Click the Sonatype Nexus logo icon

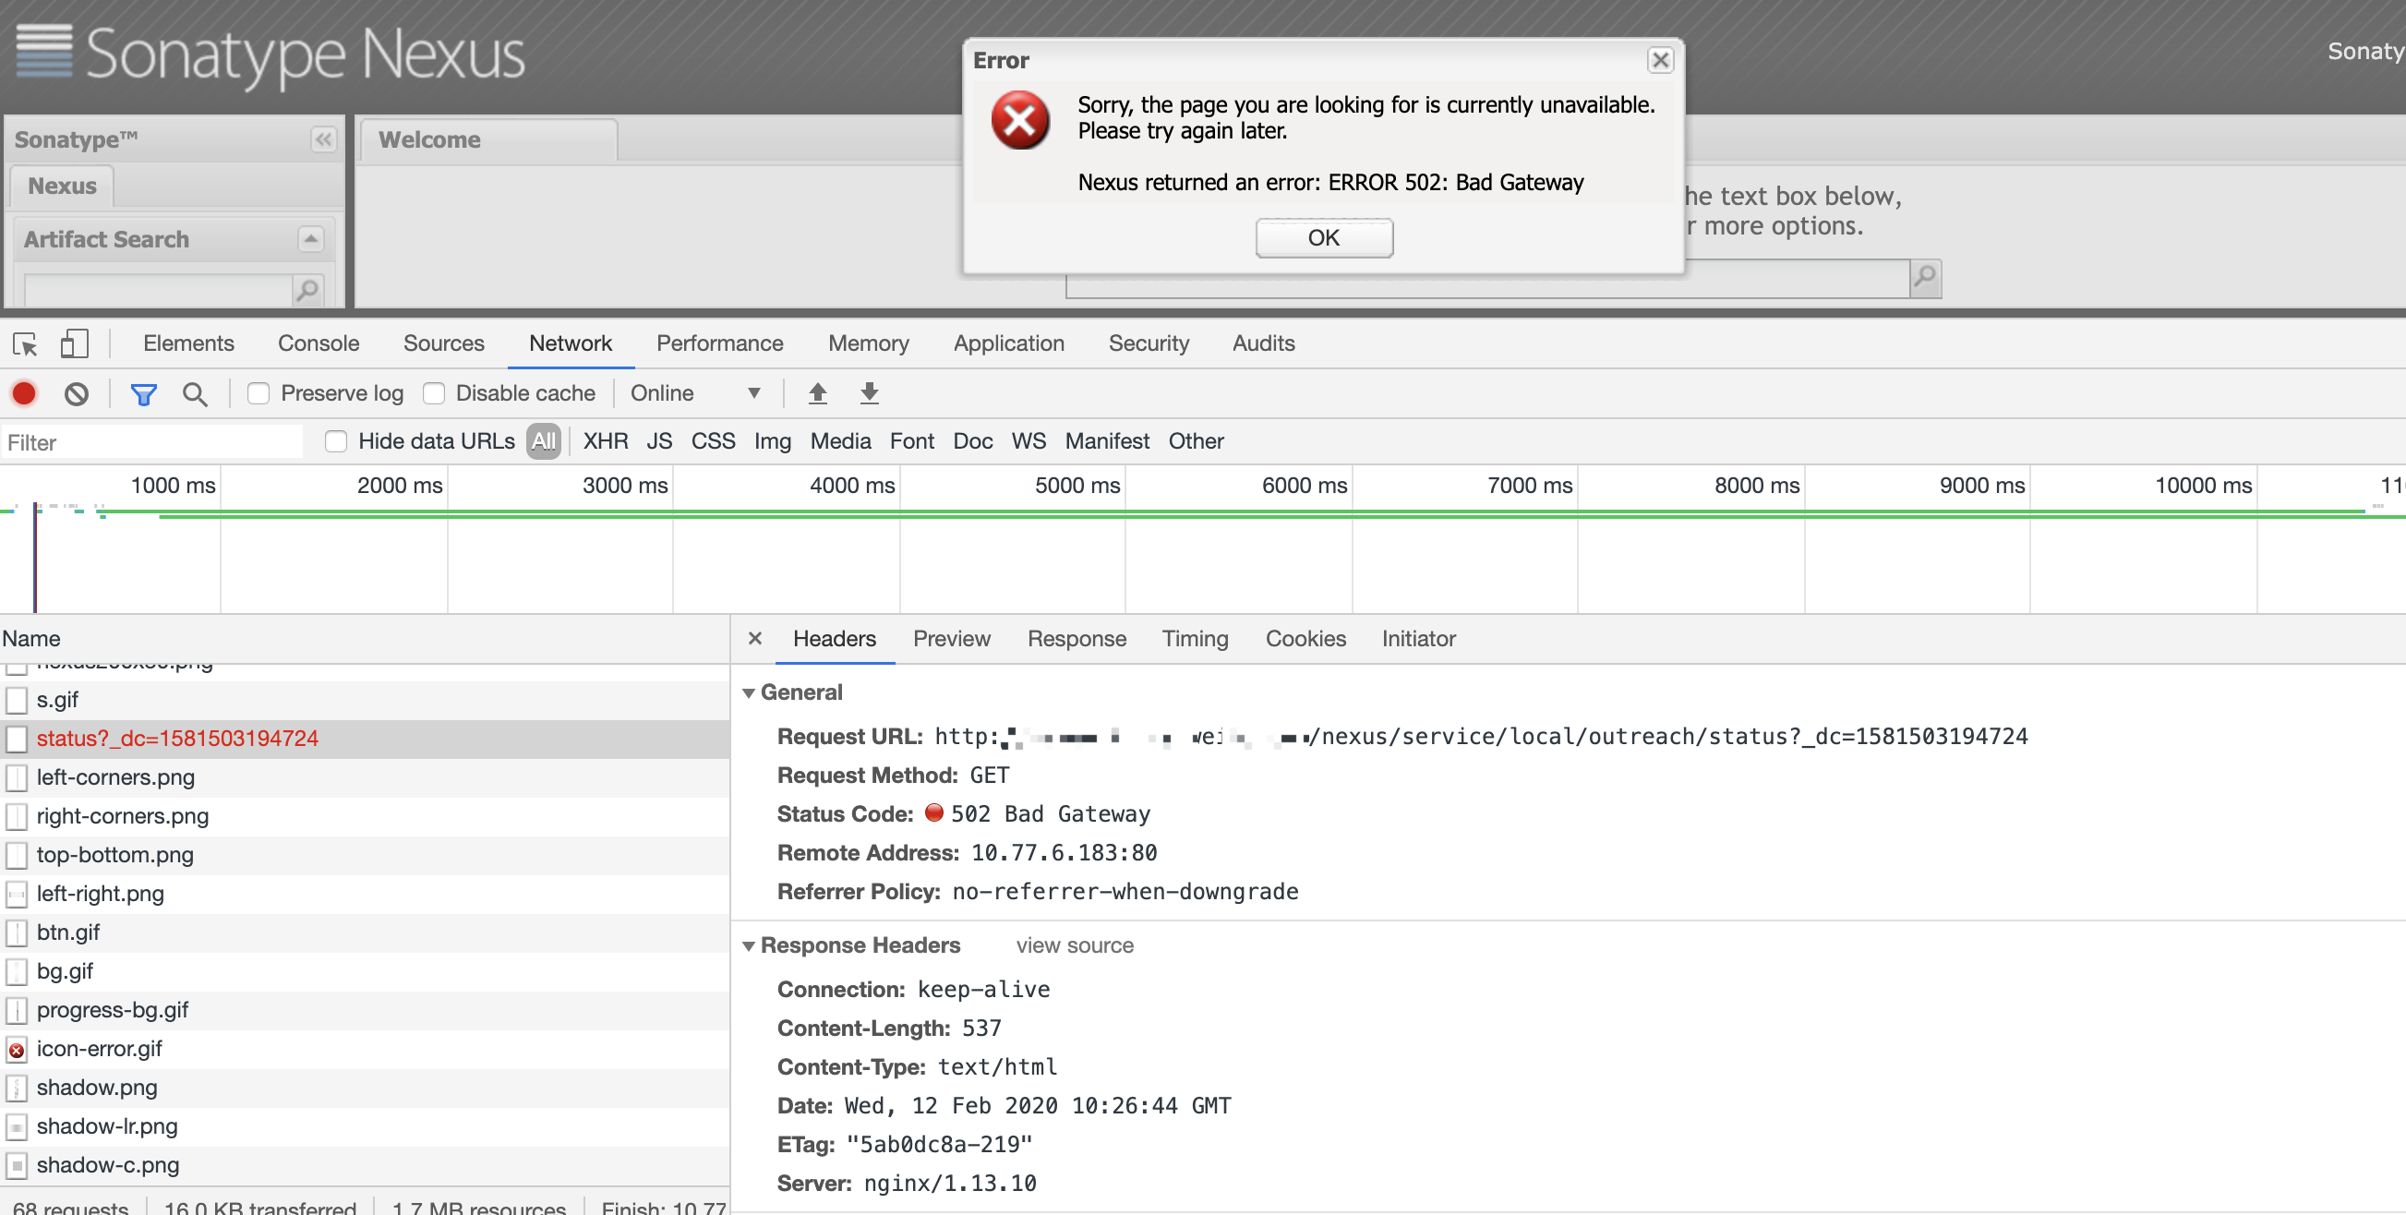pyautogui.click(x=44, y=52)
